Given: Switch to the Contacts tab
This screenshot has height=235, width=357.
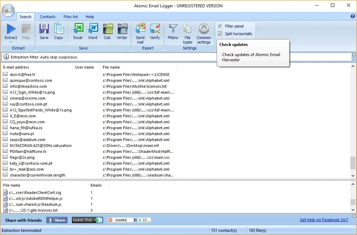Looking at the screenshot, I should (48, 17).
